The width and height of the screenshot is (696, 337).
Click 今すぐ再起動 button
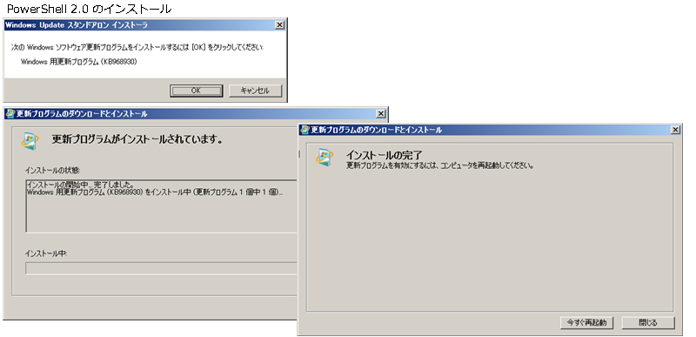[586, 323]
